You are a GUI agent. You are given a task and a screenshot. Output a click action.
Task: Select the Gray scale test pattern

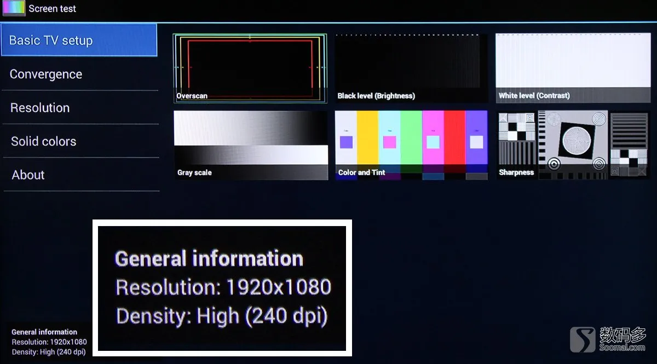[x=251, y=145]
